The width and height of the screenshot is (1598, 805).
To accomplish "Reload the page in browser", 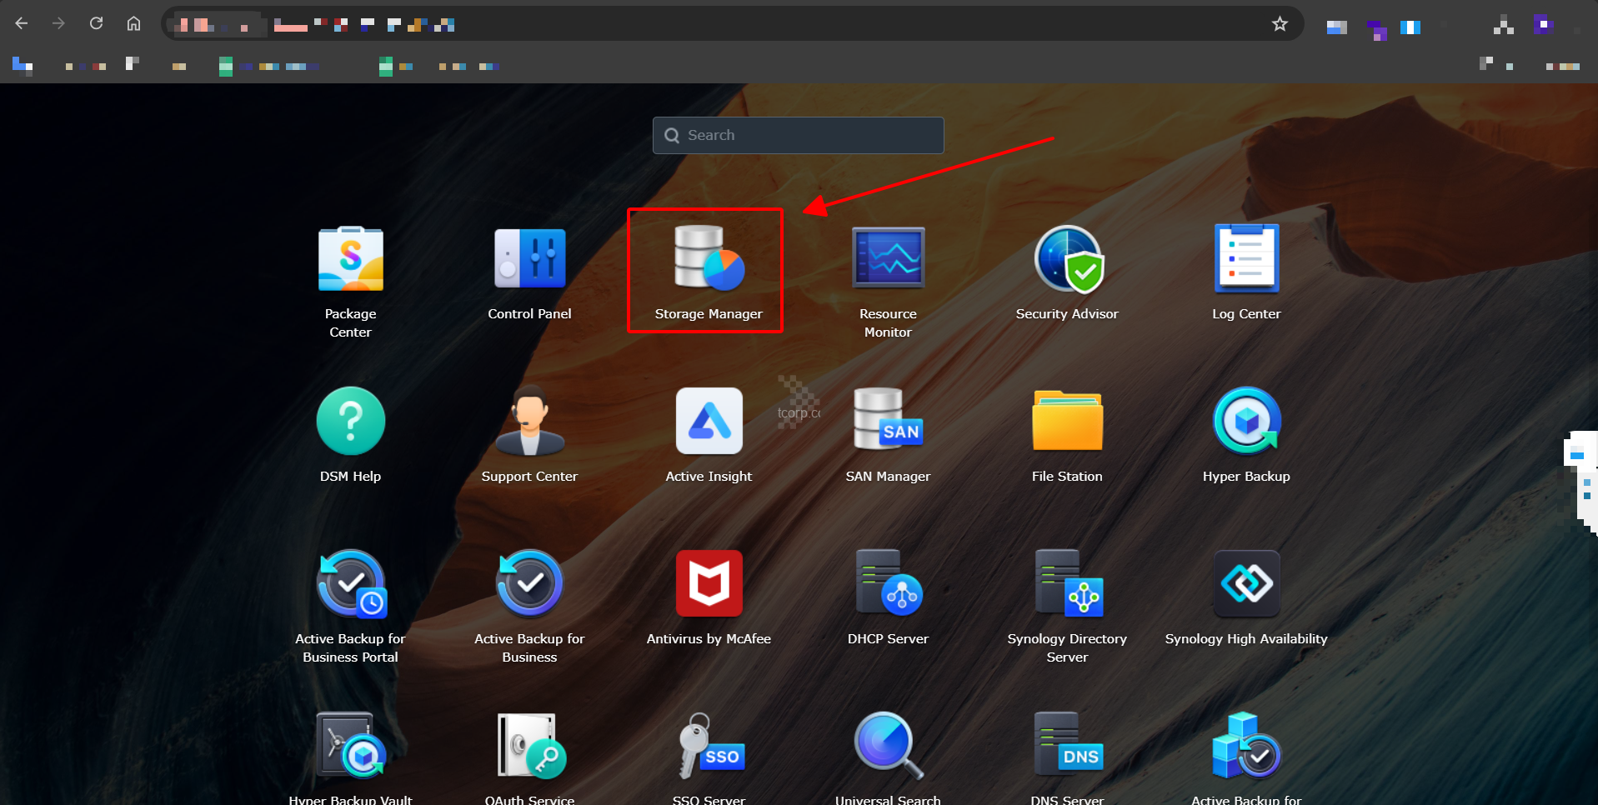I will 96,23.
